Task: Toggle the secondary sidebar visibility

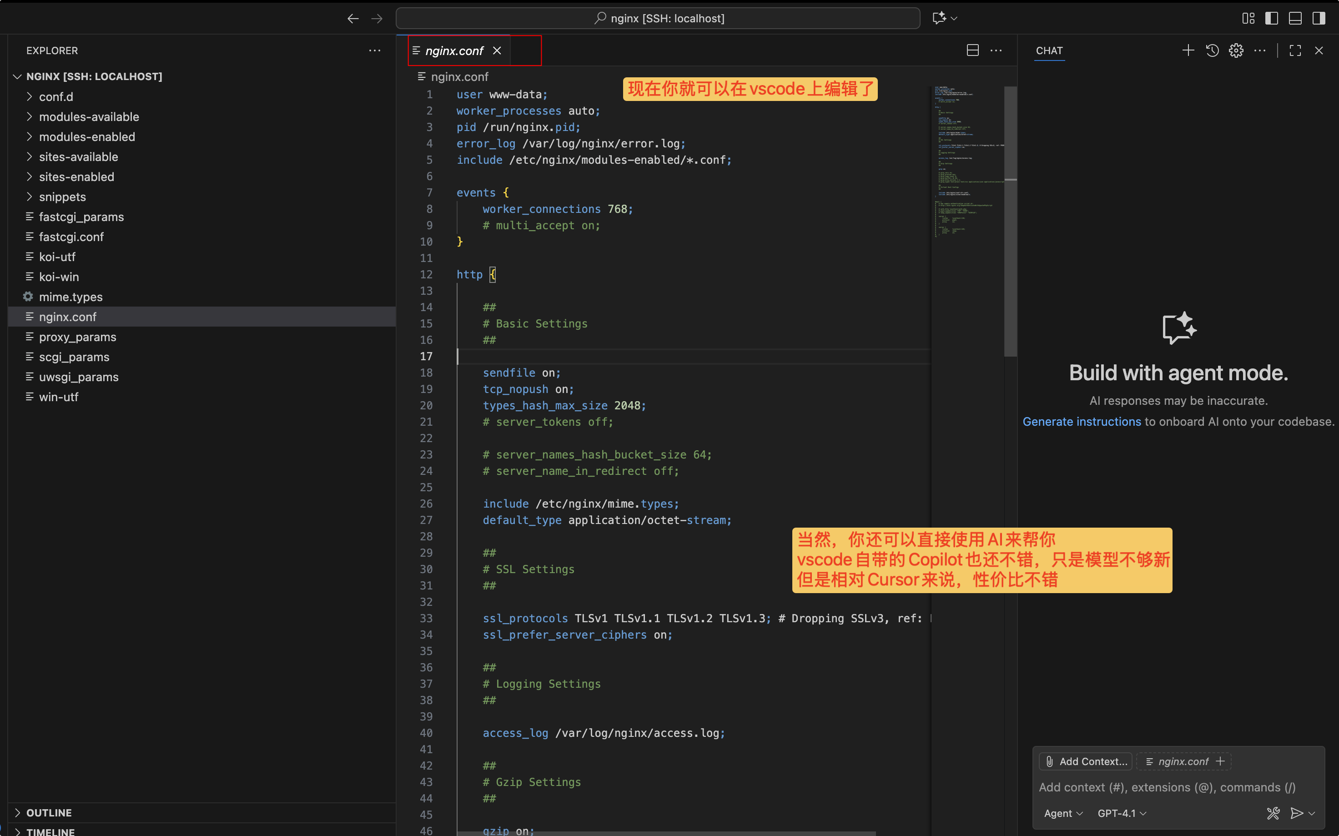Action: [x=1319, y=18]
